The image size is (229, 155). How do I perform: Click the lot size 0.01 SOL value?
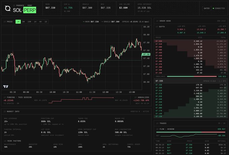(x=46, y=132)
